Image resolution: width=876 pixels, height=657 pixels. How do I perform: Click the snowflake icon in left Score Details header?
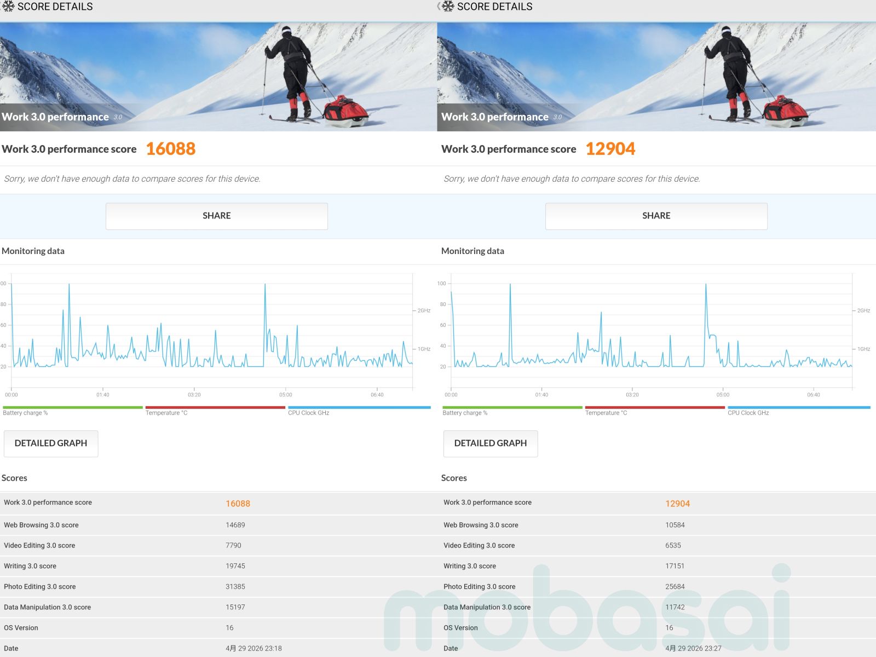[x=8, y=7]
